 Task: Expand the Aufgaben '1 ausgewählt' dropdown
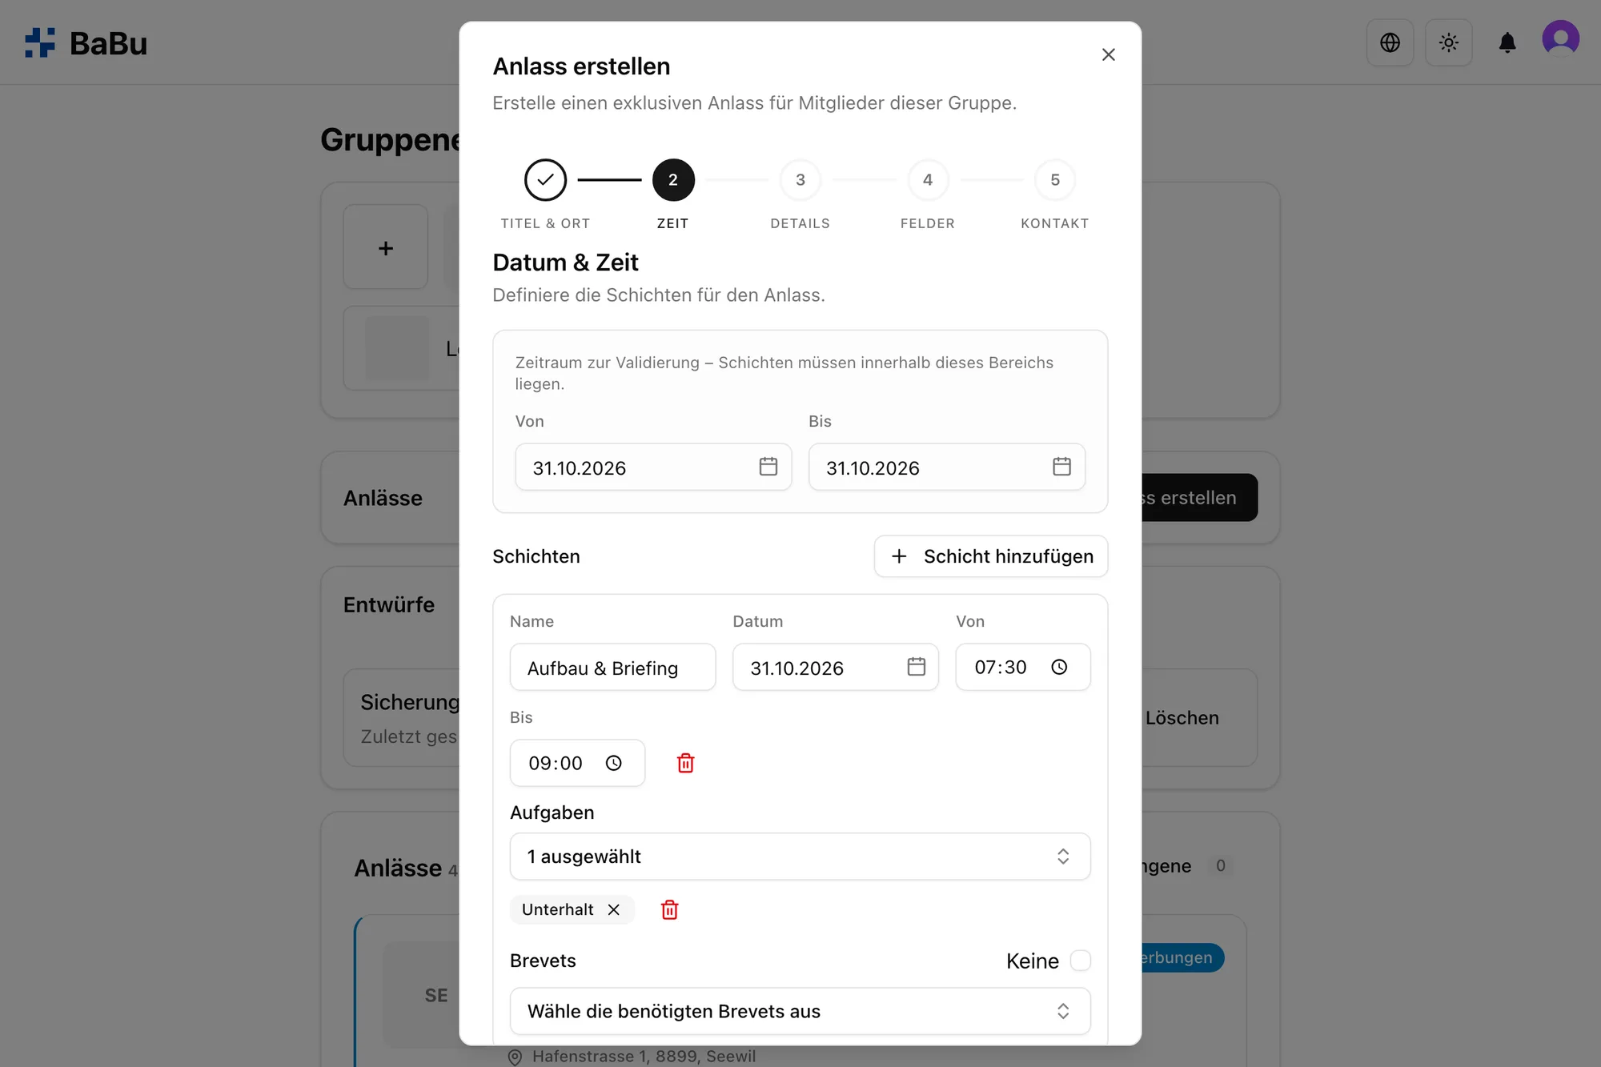coord(800,856)
